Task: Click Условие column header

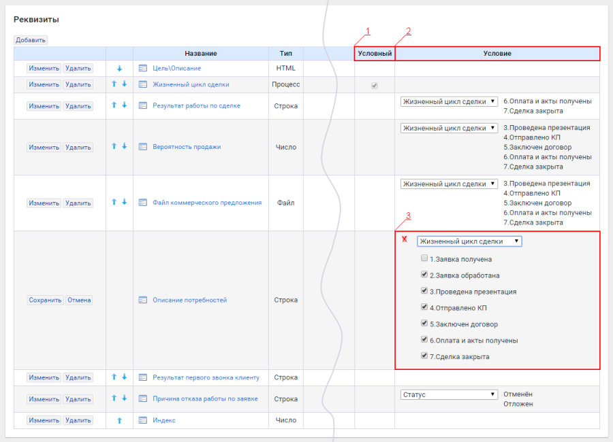Action: coord(497,54)
